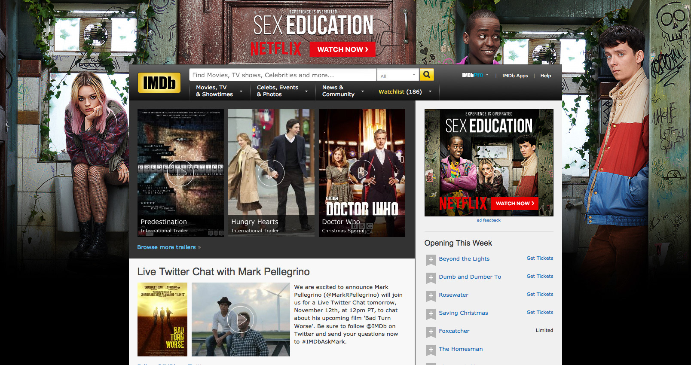Open the IMDb Apps link
691x365 pixels.
515,76
